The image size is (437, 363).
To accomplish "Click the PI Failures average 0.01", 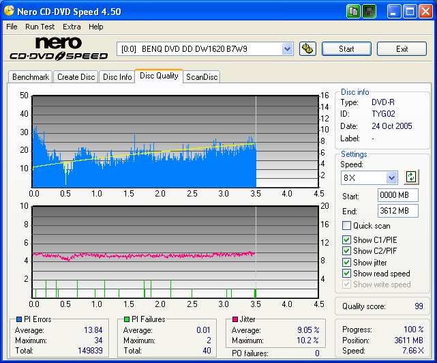I will tap(203, 330).
